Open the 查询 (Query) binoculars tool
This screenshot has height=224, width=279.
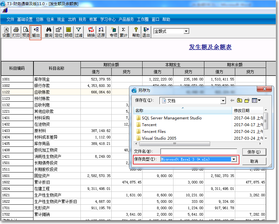pos(49,32)
